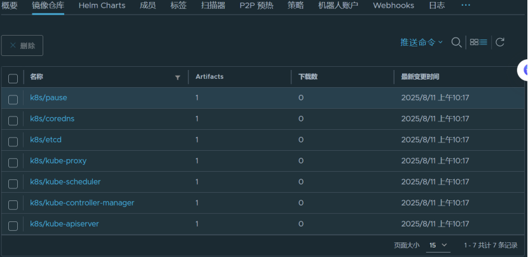Open the Webhooks tab
Viewport: 528px width, 257px height.
[394, 5]
